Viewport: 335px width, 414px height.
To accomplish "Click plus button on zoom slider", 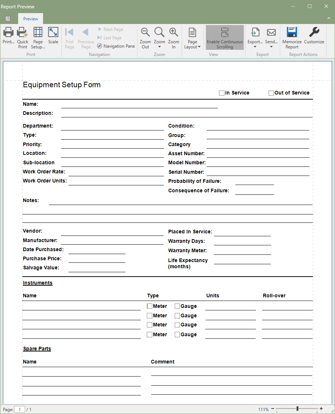I will tap(321, 409).
